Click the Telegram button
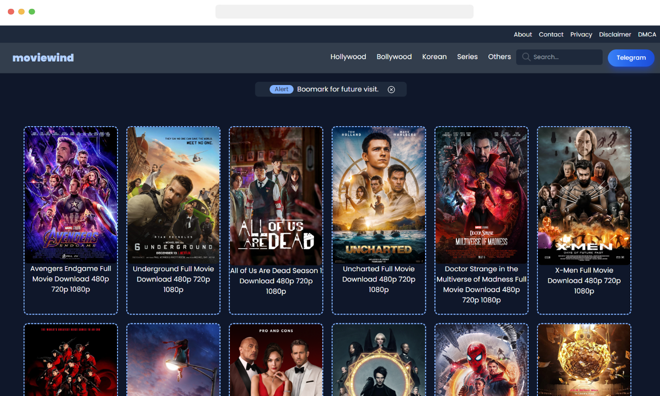This screenshot has width=660, height=396. [631, 58]
